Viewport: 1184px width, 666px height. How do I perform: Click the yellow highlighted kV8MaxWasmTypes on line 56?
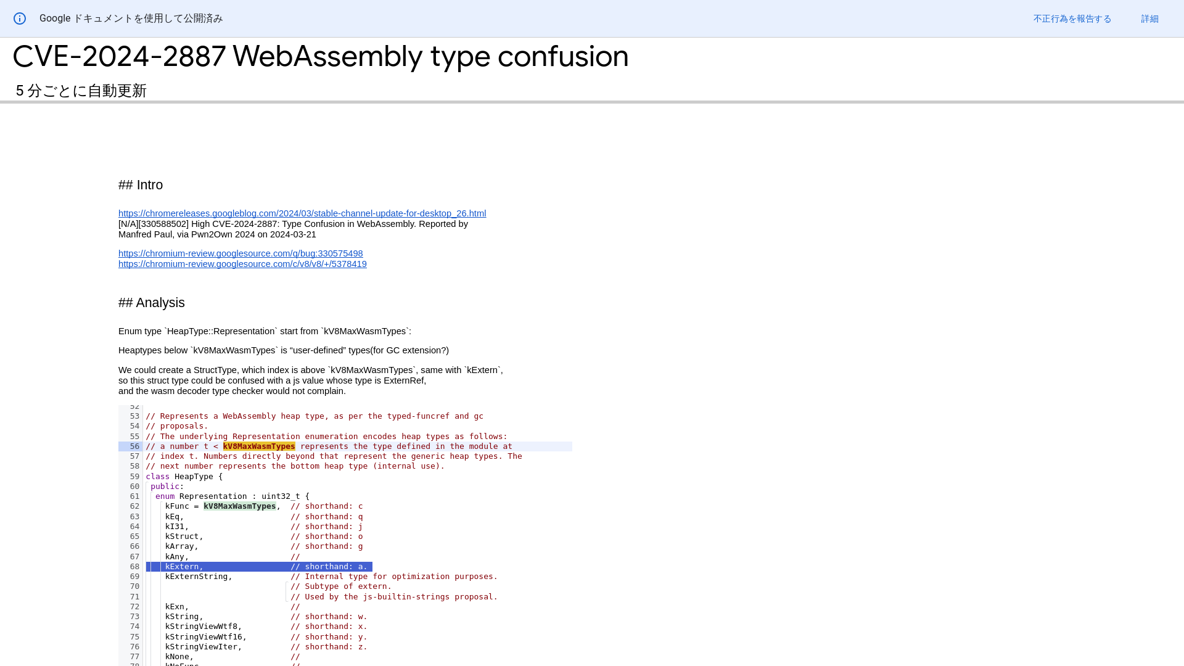point(259,446)
